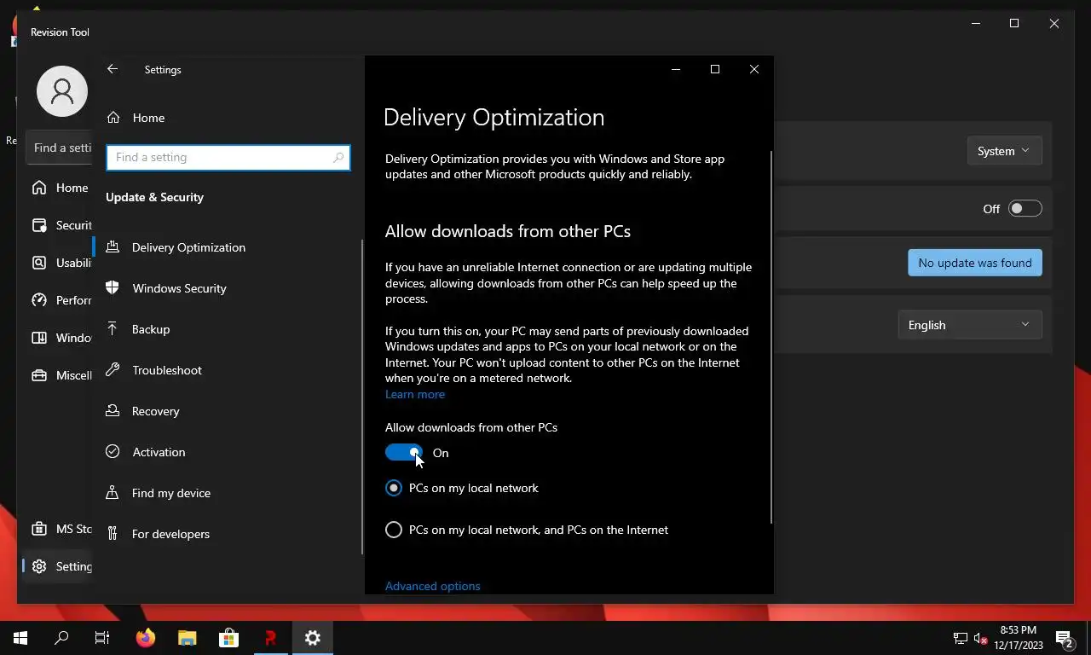Click the Activation checkmark circle icon
The image size is (1091, 655).
113,451
